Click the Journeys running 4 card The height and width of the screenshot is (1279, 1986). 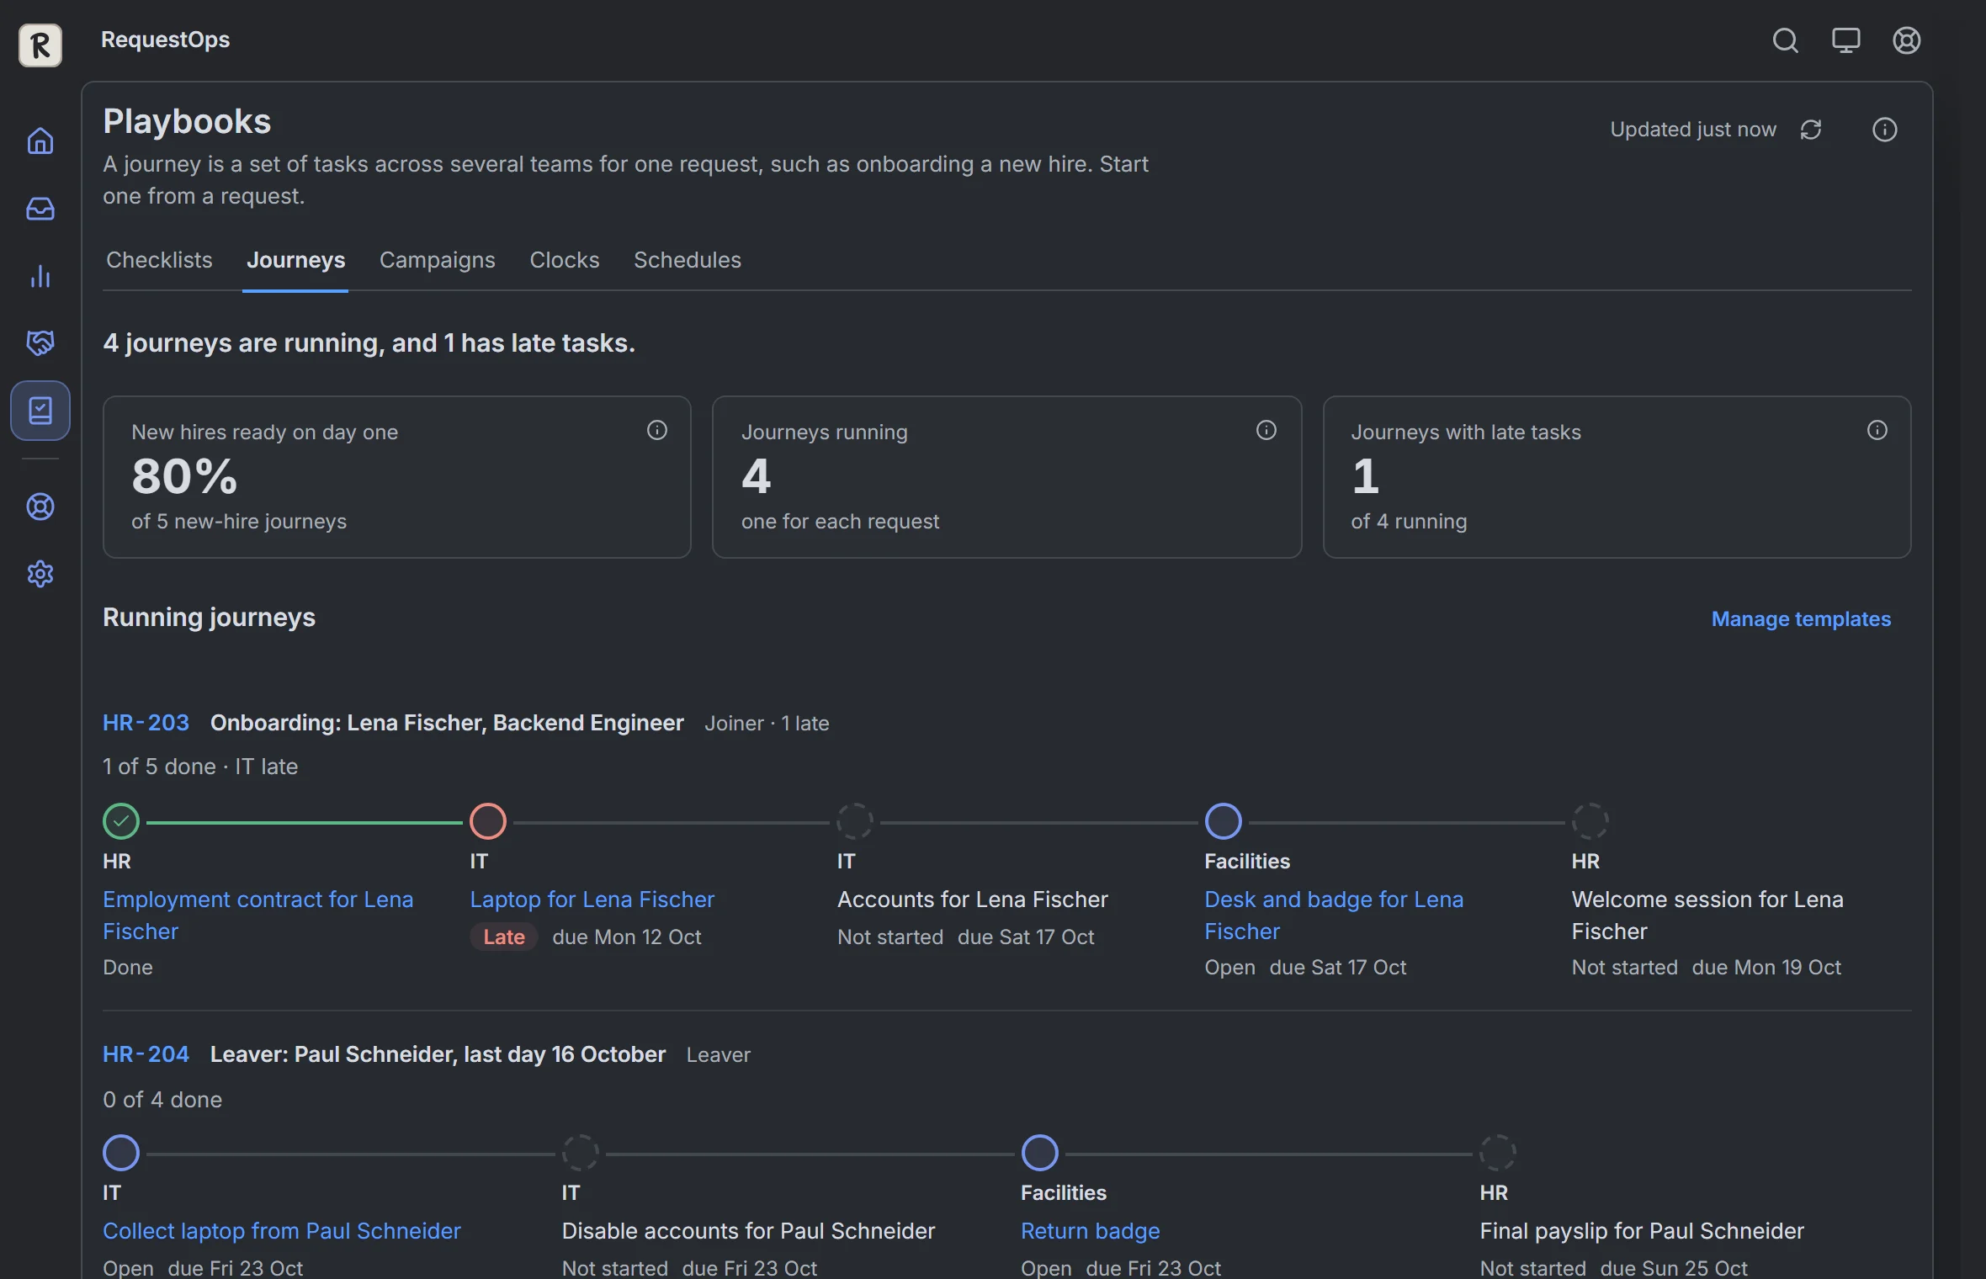click(x=1006, y=477)
